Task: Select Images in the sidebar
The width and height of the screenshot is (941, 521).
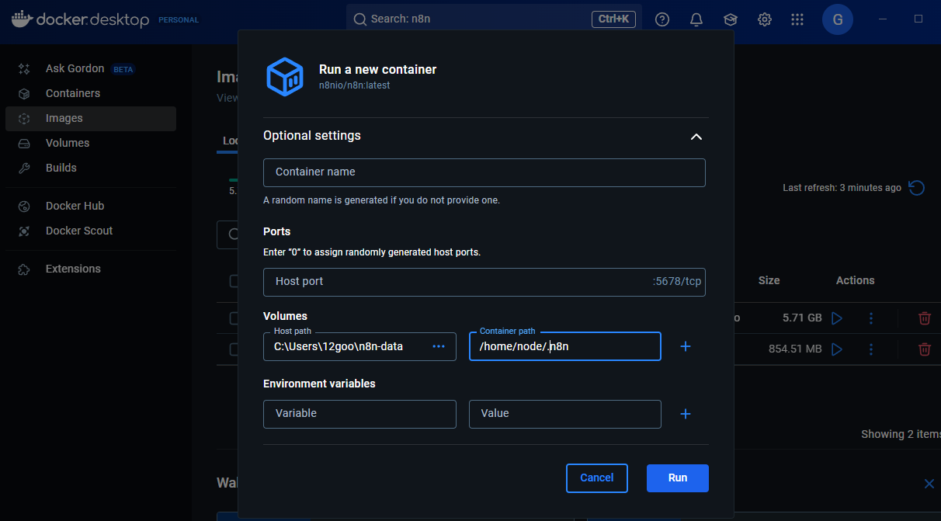Action: pos(91,118)
